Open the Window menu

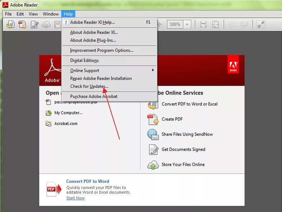(51, 14)
